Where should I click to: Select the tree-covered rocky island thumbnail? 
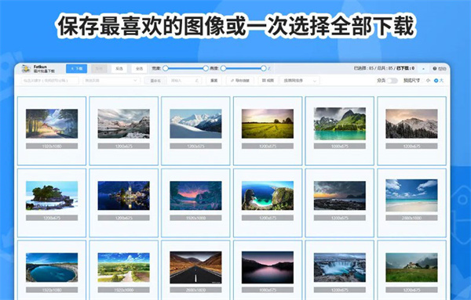coord(52,195)
